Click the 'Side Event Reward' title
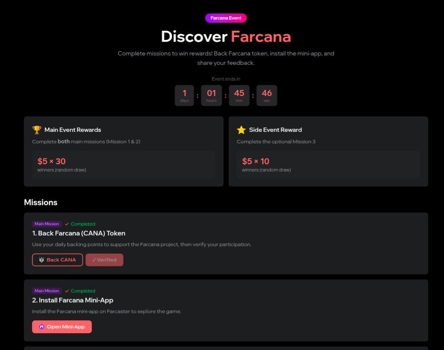This screenshot has width=444, height=350. click(x=276, y=130)
